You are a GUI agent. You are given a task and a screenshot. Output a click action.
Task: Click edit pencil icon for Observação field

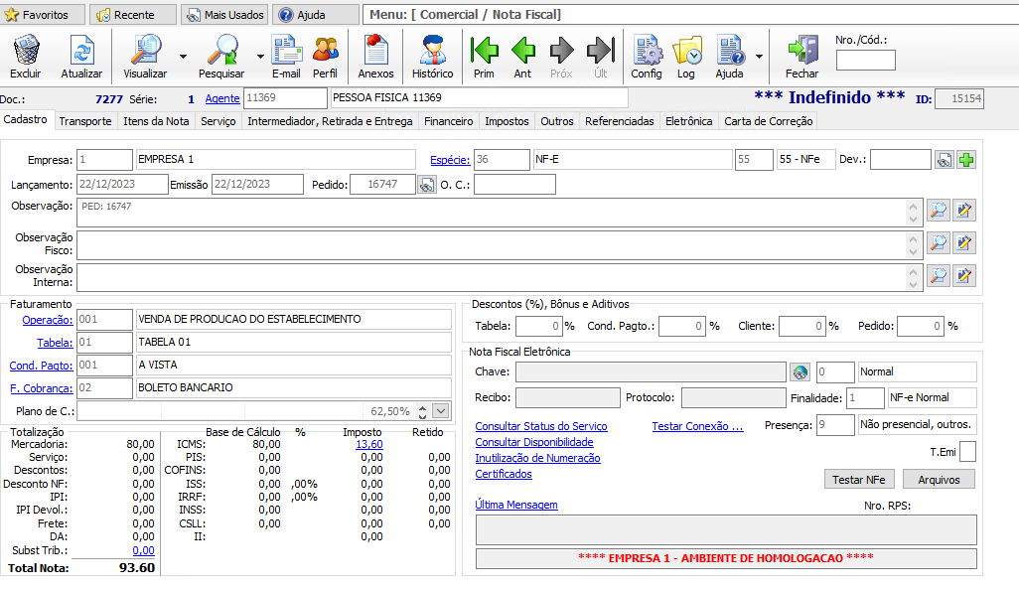964,210
